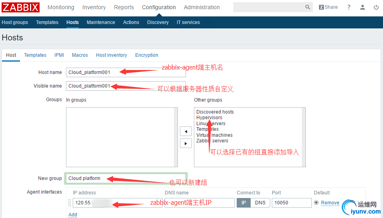Open the Configuration menu

point(159,7)
